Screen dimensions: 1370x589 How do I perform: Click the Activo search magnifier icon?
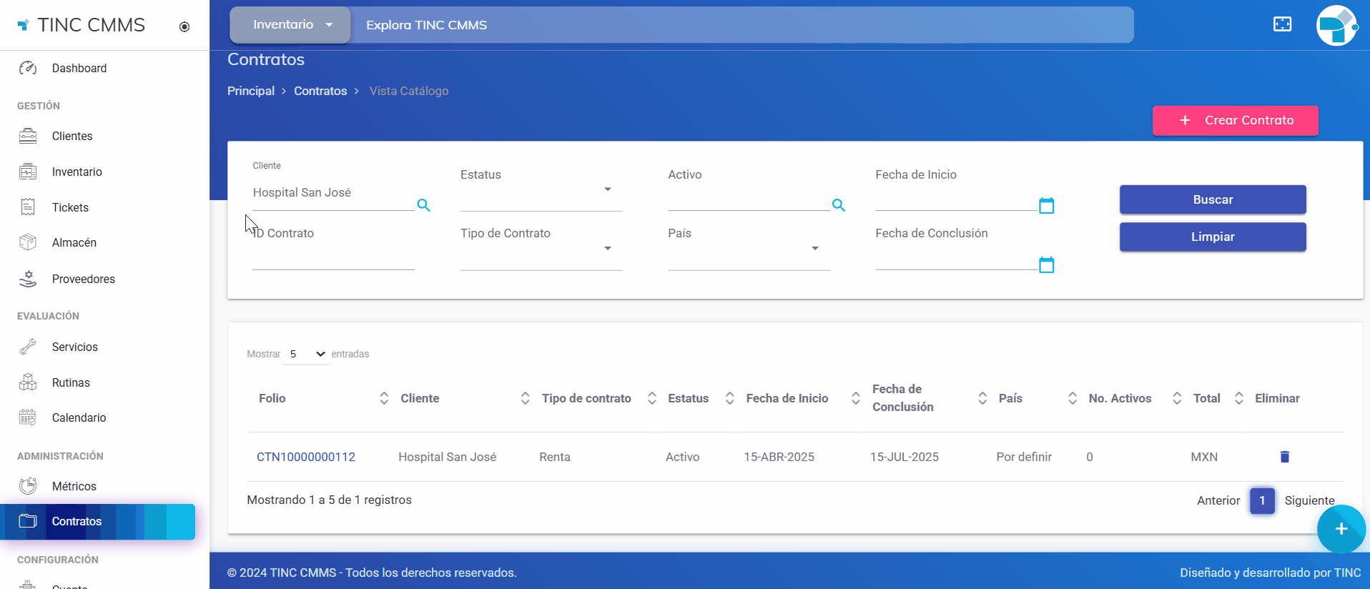tap(838, 206)
